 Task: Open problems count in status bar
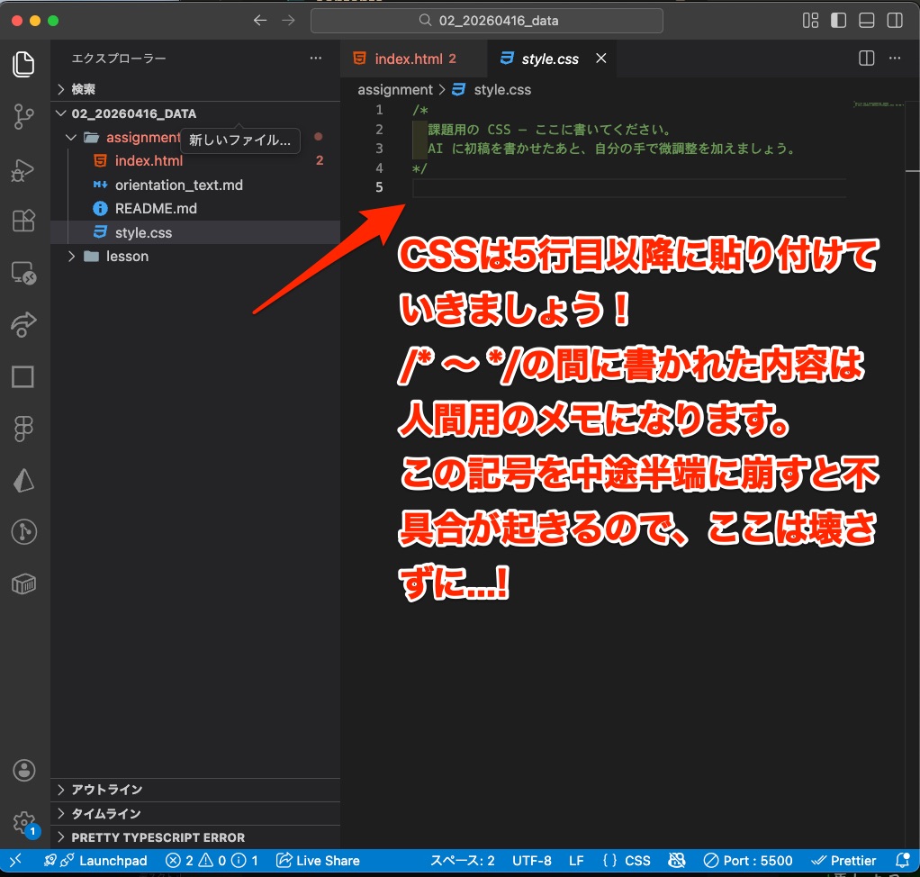(x=212, y=861)
